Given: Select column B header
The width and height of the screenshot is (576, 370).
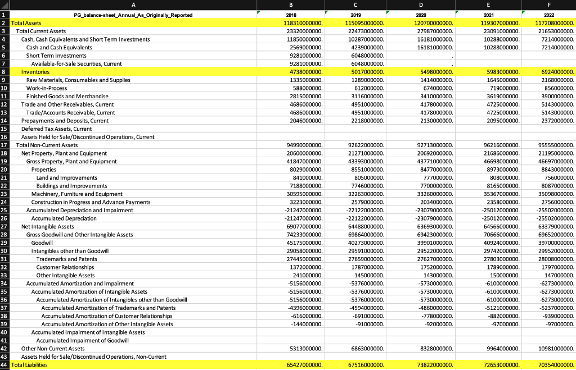Looking at the screenshot, I should click(x=291, y=4).
